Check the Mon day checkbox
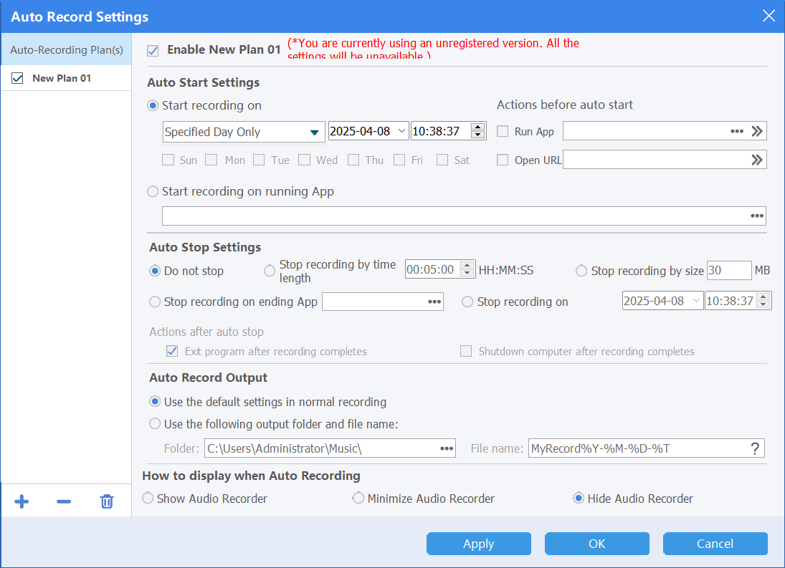Screen dimensions: 785x568 pyautogui.click(x=211, y=160)
